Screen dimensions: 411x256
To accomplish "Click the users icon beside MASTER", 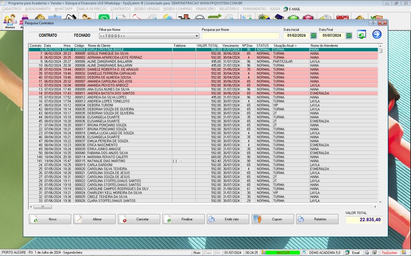I will pyautogui.click(x=264, y=252).
